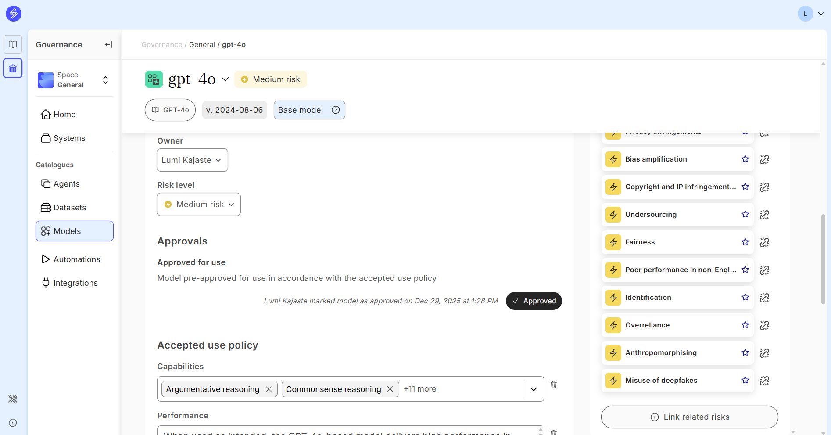
Task: Delete the Capabilities field with trash icon
Action: pyautogui.click(x=554, y=385)
